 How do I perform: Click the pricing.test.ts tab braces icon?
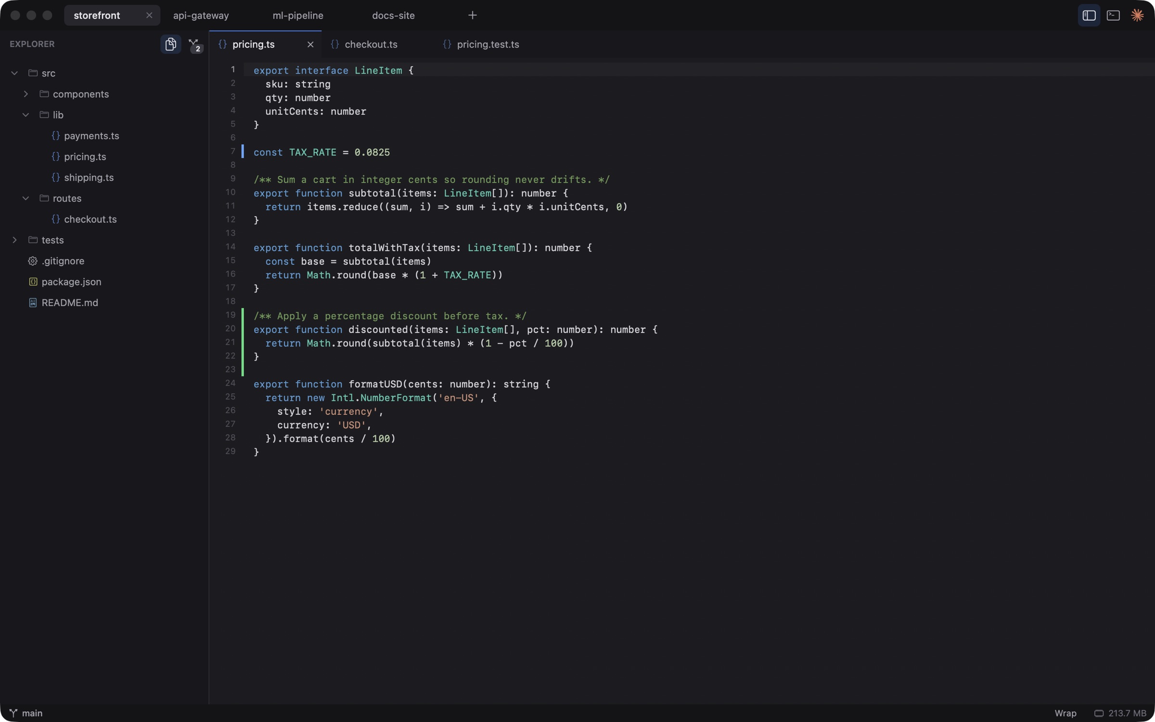[x=447, y=44]
